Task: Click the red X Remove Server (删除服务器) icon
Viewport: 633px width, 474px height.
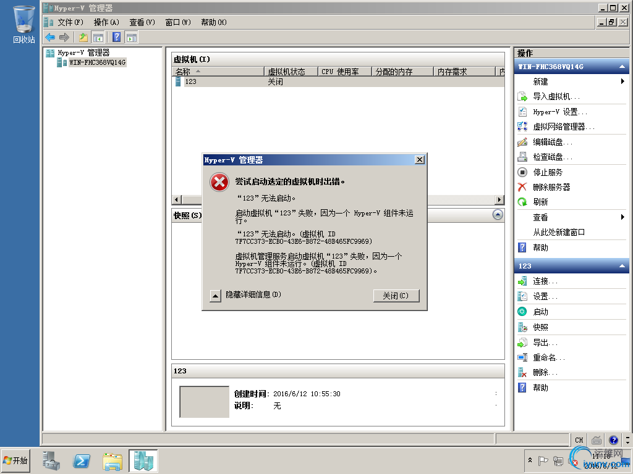Action: point(522,187)
